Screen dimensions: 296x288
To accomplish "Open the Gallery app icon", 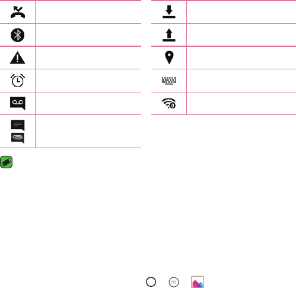I will pyautogui.click(x=197, y=282).
